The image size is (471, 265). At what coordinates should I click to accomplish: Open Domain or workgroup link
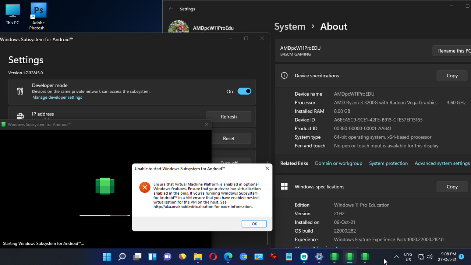339,163
